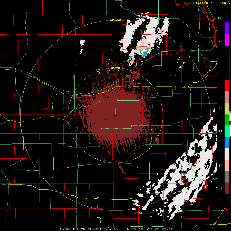
Task: Click the UK legend label
Action: (220, 40)
